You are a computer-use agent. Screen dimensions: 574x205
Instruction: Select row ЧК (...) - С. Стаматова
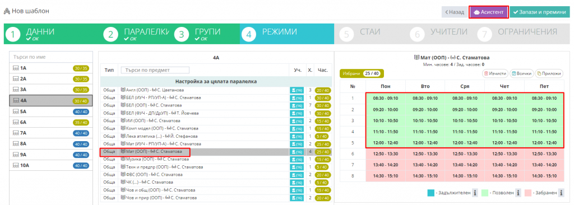(x=216, y=182)
